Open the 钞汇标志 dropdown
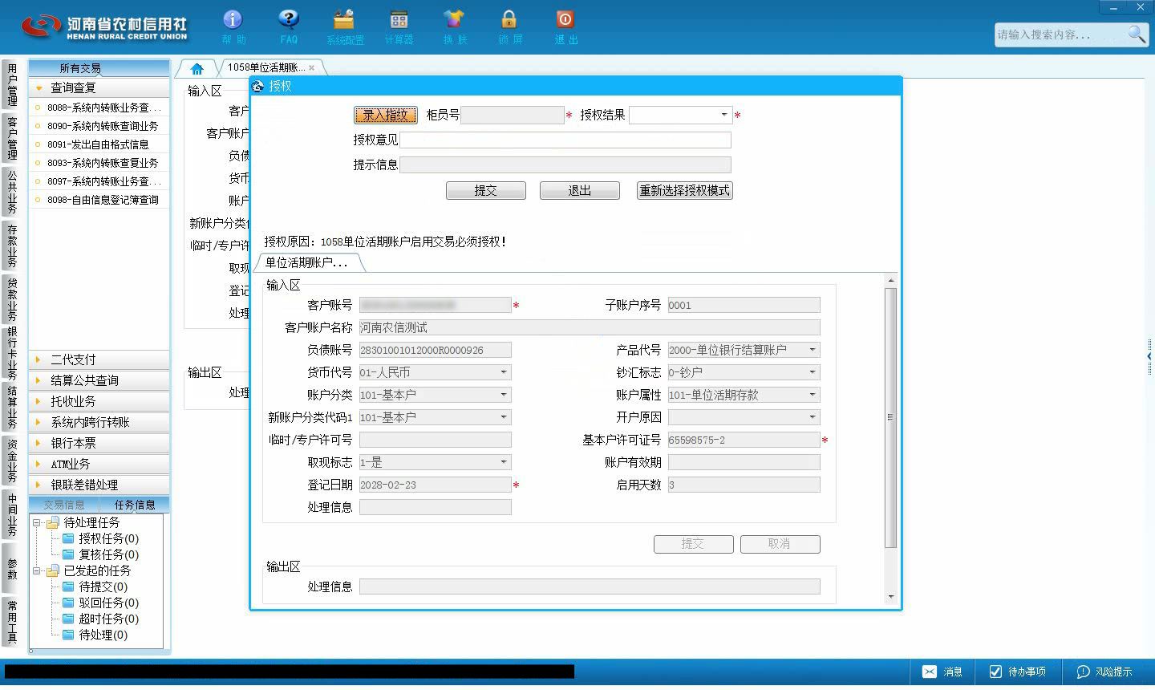 [812, 372]
